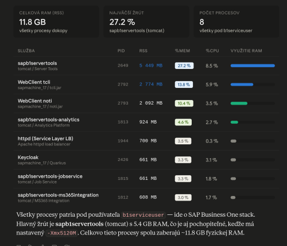Screen dimensions: 287x246
Task: Click the PID column header
Action: point(121,51)
